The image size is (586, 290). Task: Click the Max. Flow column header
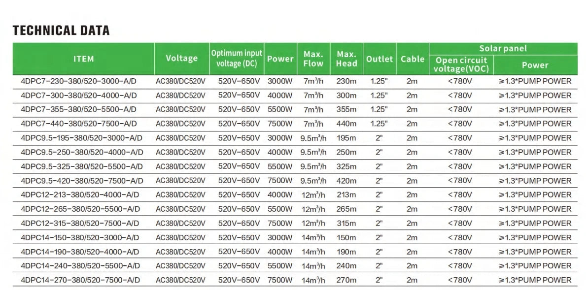pyautogui.click(x=313, y=59)
